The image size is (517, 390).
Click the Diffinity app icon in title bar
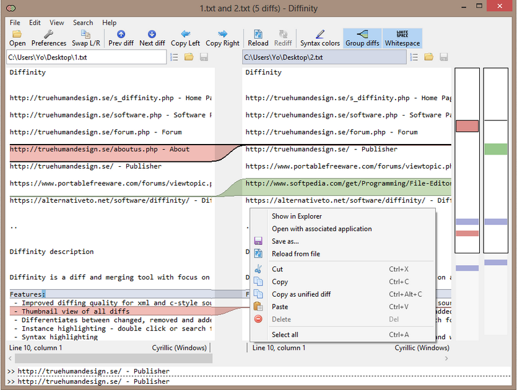tap(11, 8)
